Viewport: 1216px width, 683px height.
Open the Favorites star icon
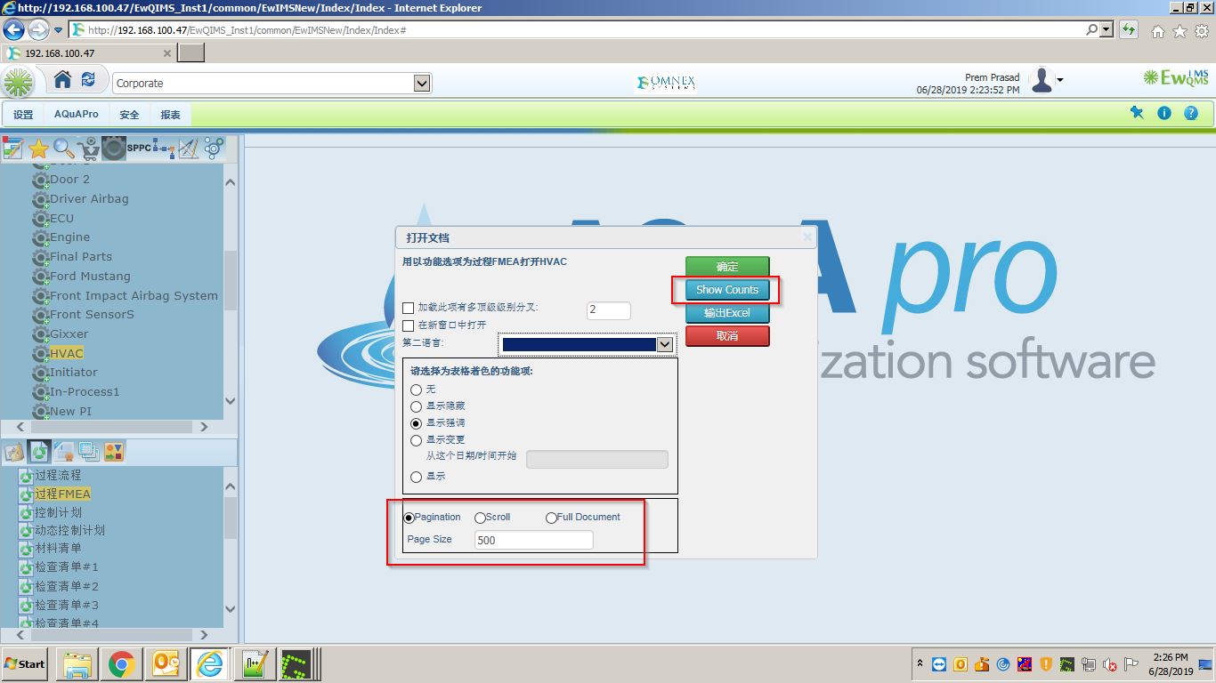[x=38, y=149]
